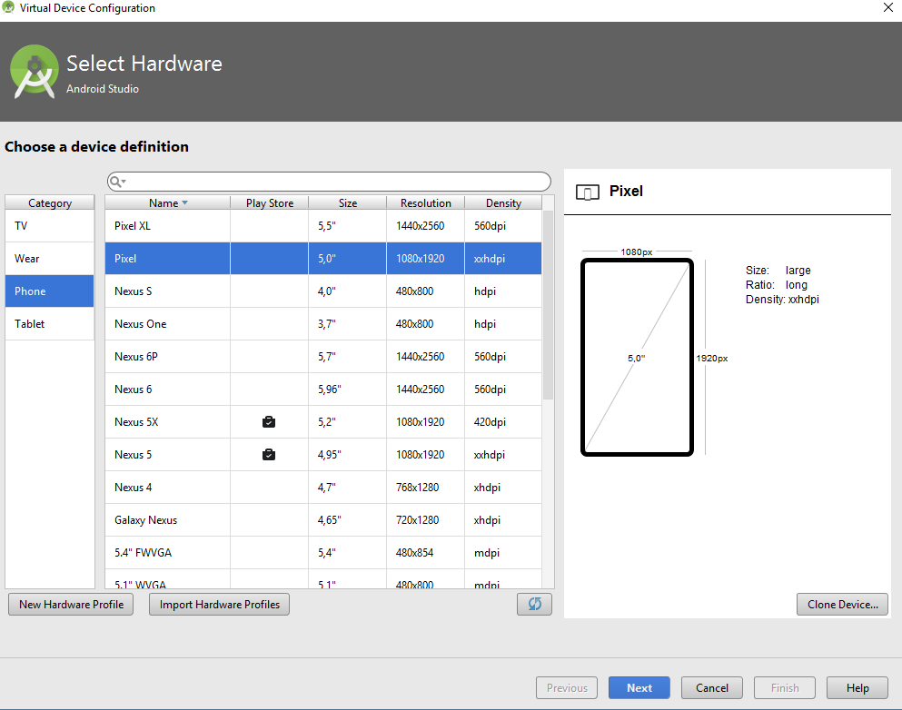902x710 pixels.
Task: Close the Virtual Device Configuration window
Action: [888, 7]
